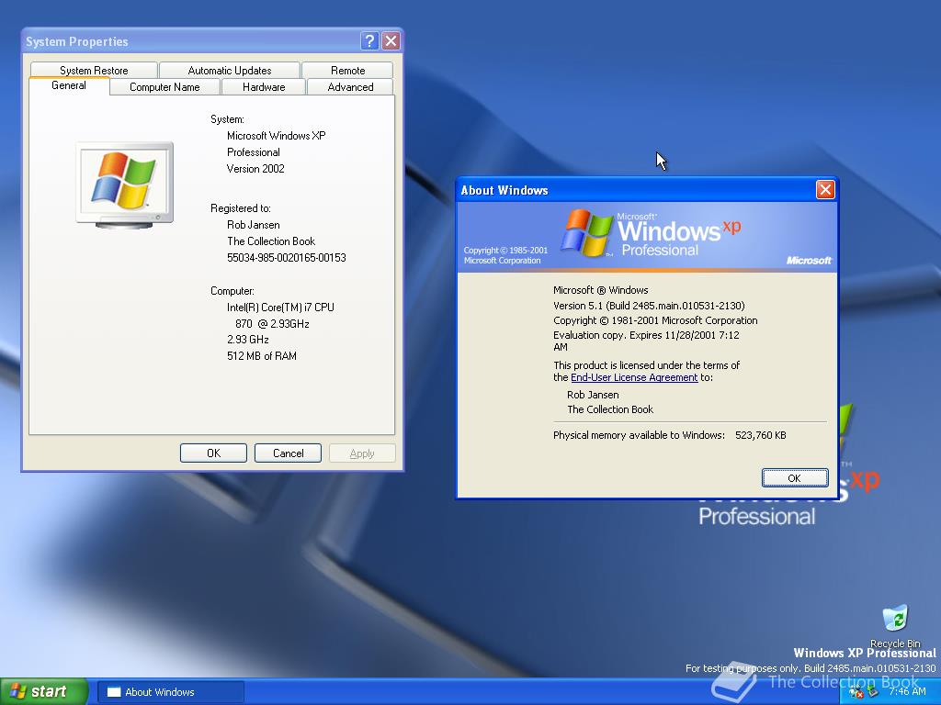
Task: Click the product ID 55034-985-0020165-00153
Action: [x=287, y=258]
